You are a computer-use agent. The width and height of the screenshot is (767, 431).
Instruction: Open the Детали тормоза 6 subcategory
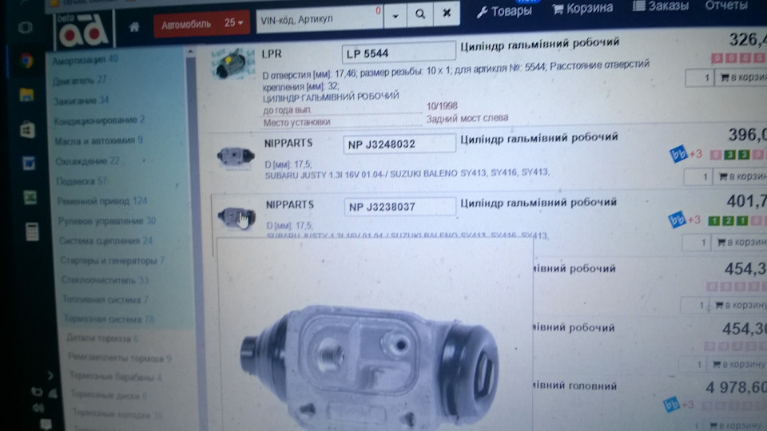(102, 338)
